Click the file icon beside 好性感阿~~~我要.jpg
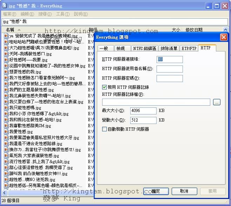The height and width of the screenshot is (206, 231). coord(6,60)
